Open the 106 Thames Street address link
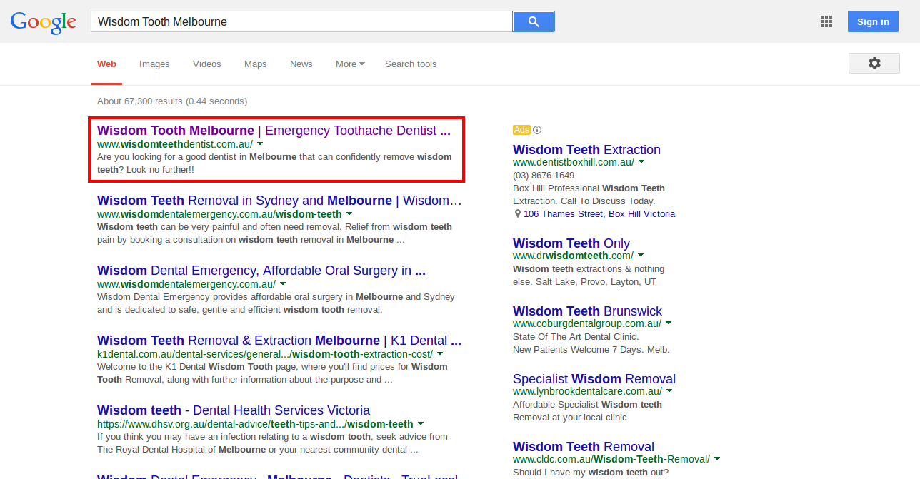The width and height of the screenshot is (920, 479). [564, 214]
